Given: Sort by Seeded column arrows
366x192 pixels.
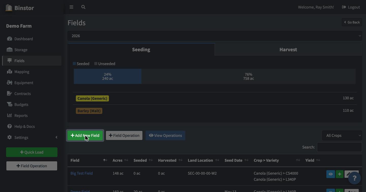Looking at the screenshot, I should pos(151,160).
